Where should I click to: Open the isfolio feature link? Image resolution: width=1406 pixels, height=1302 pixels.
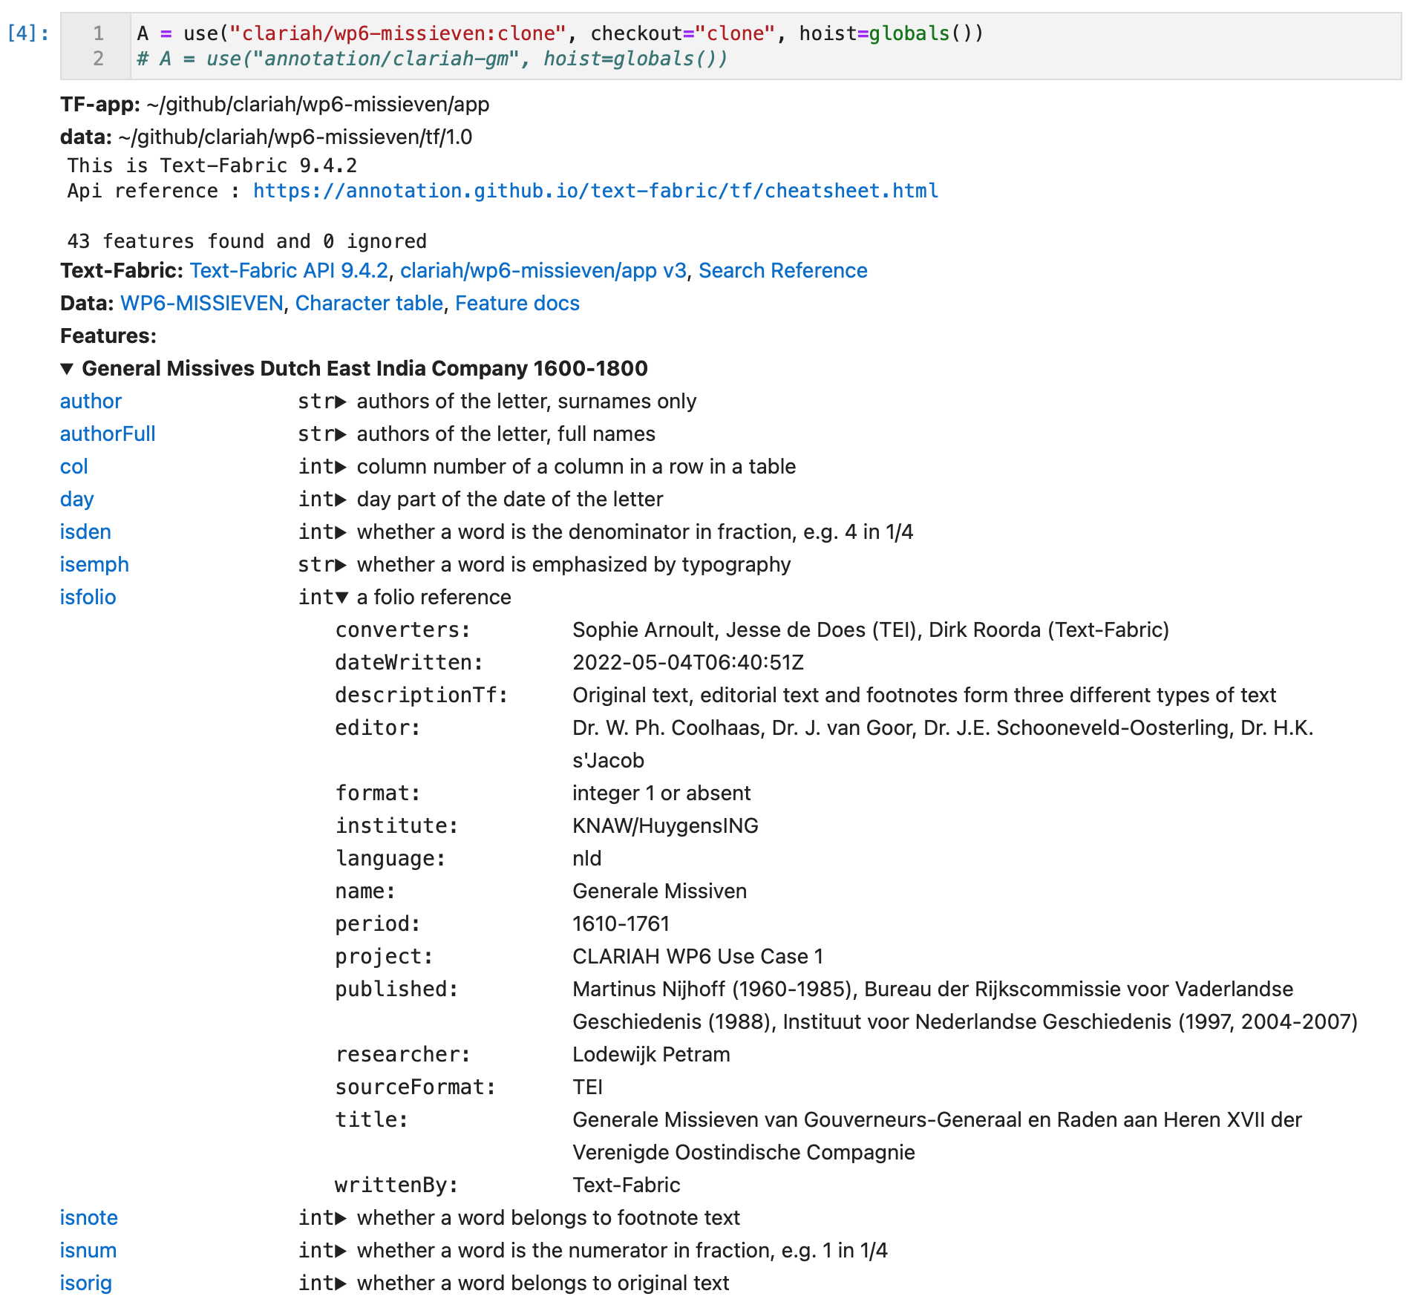point(88,598)
